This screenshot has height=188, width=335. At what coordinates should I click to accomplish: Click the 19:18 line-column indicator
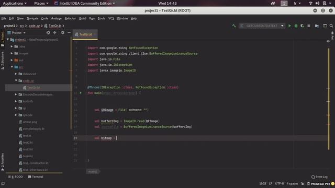click(263, 183)
